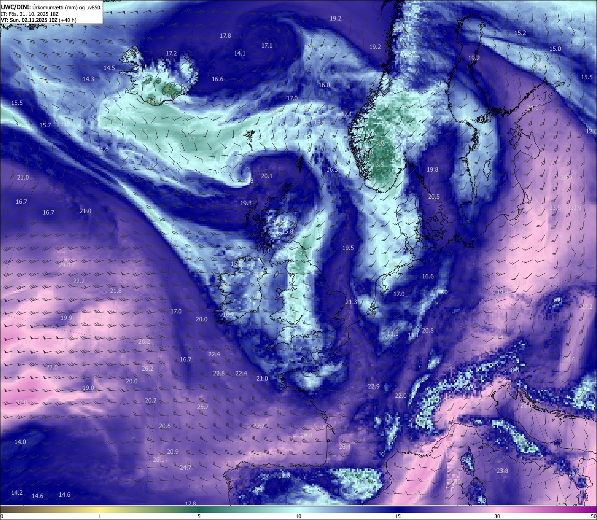
Task: Click the 5 tick on the color scale
Action: (x=199, y=516)
